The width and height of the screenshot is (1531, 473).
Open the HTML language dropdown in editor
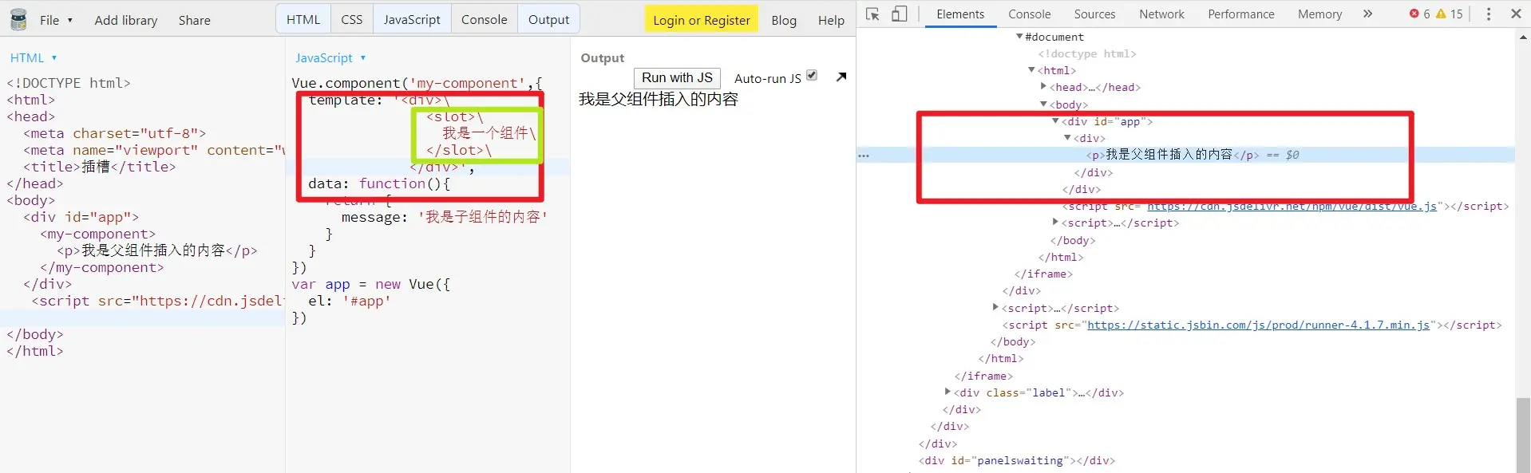coord(34,57)
